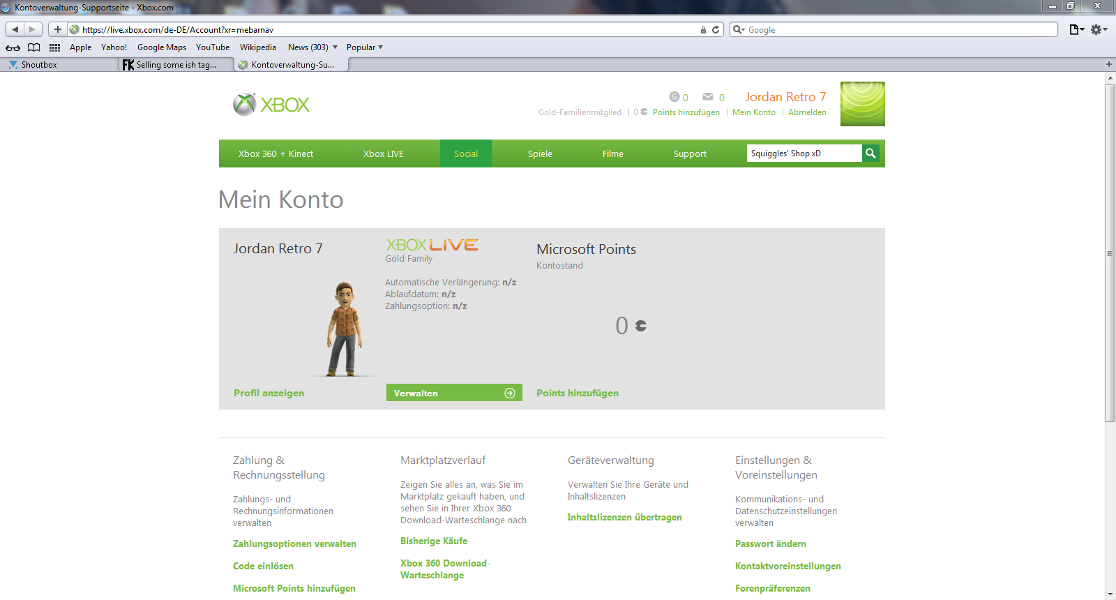Click Points hinzufügen under Microsoft Points
The height and width of the screenshot is (600, 1116).
pos(578,393)
